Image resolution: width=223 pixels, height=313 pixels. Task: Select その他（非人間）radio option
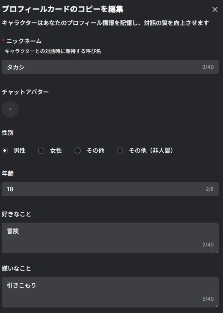click(x=120, y=150)
